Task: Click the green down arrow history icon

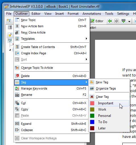Action: tap(123, 21)
